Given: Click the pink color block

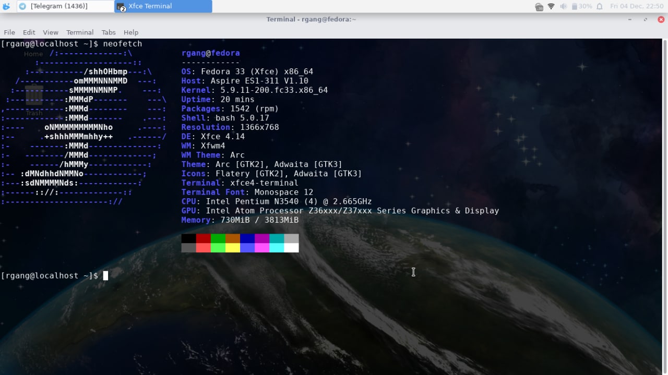Looking at the screenshot, I should (x=262, y=248).
